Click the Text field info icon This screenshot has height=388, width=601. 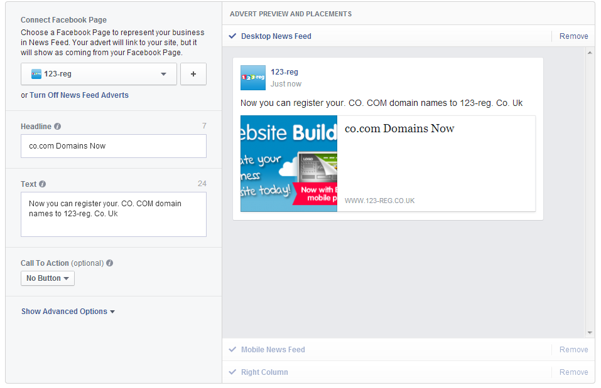[43, 184]
